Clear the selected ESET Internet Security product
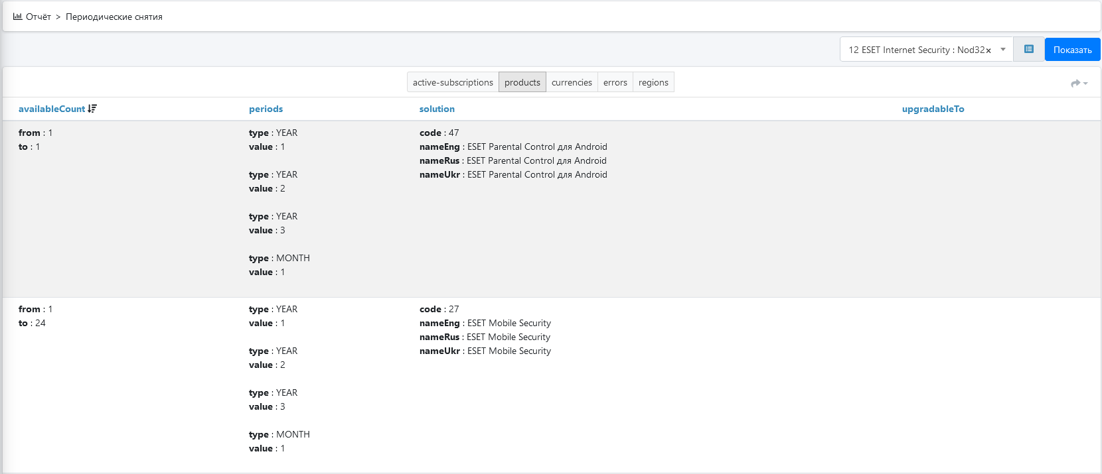This screenshot has height=474, width=1102. pos(988,50)
